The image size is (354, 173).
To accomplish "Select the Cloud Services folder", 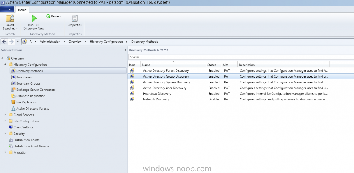I will tap(11, 115).
